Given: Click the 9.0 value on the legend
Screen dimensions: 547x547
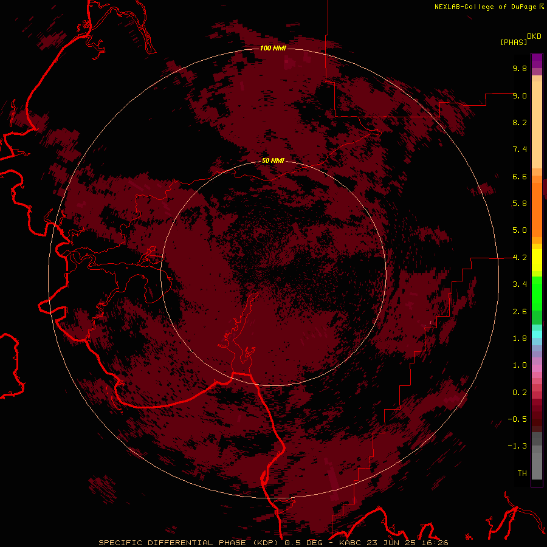Looking at the screenshot, I should pyautogui.click(x=520, y=95).
